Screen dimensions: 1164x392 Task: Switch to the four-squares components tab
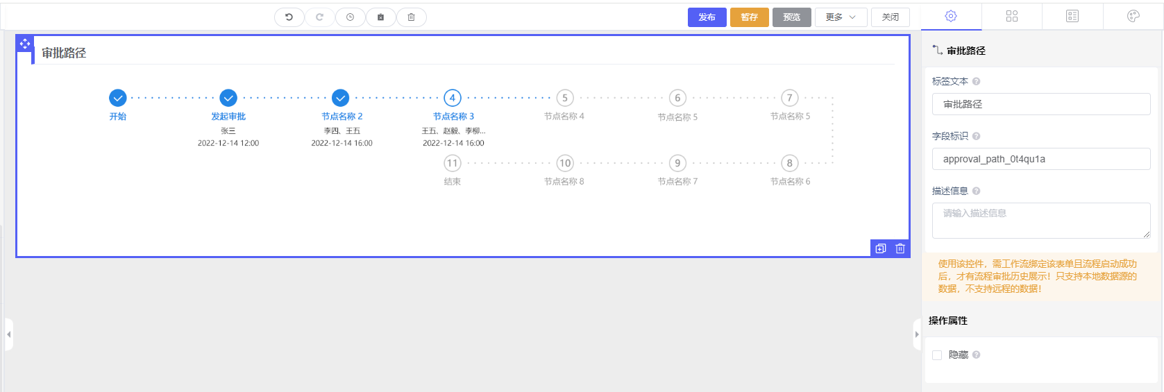pyautogui.click(x=1011, y=16)
